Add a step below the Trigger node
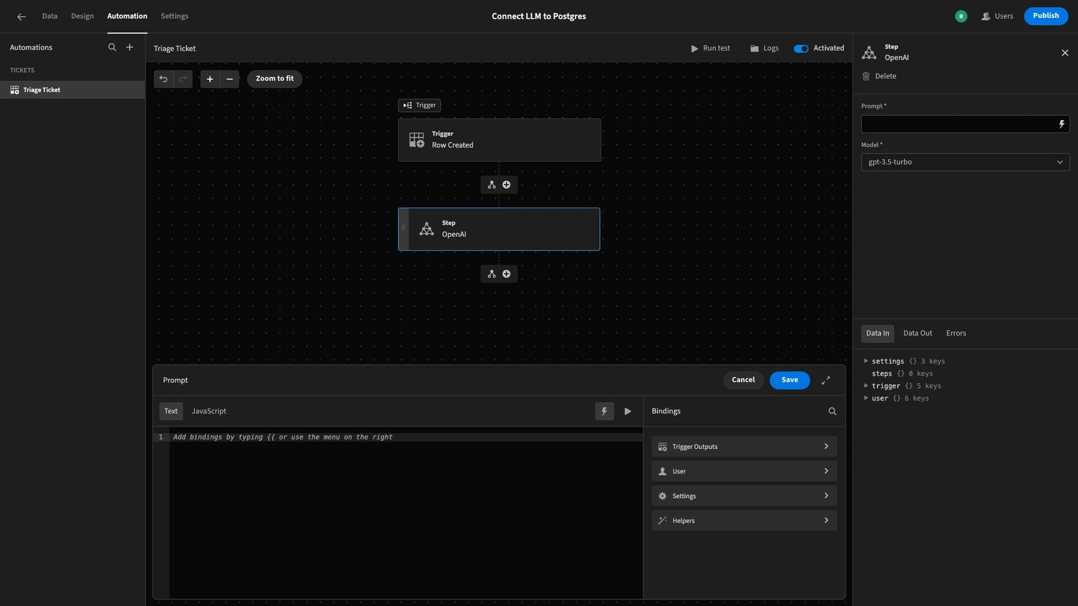Viewport: 1078px width, 606px height. coord(506,185)
